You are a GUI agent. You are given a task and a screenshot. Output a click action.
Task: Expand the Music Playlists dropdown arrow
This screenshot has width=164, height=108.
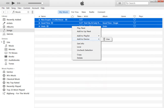pos(14,69)
